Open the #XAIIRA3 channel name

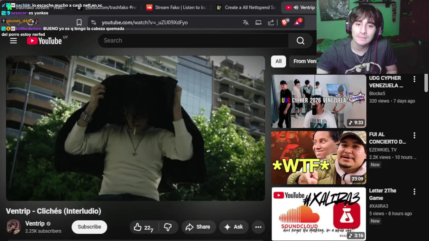[378, 206]
